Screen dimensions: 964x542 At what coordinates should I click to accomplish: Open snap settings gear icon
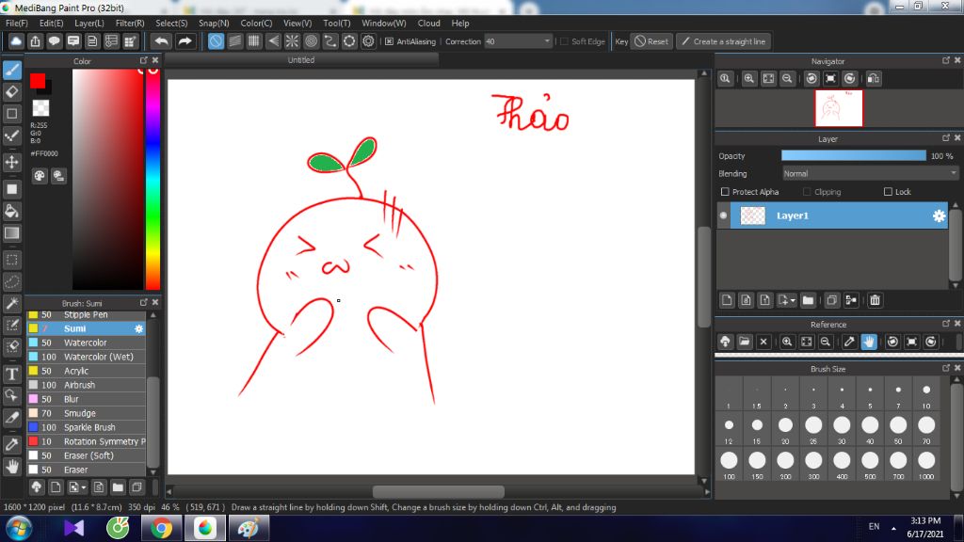368,41
